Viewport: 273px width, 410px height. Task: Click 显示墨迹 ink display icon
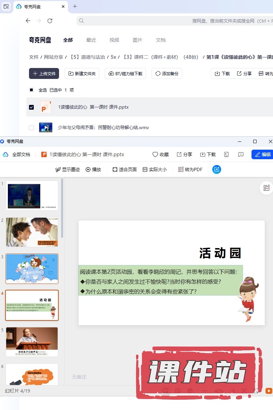[x=58, y=169]
